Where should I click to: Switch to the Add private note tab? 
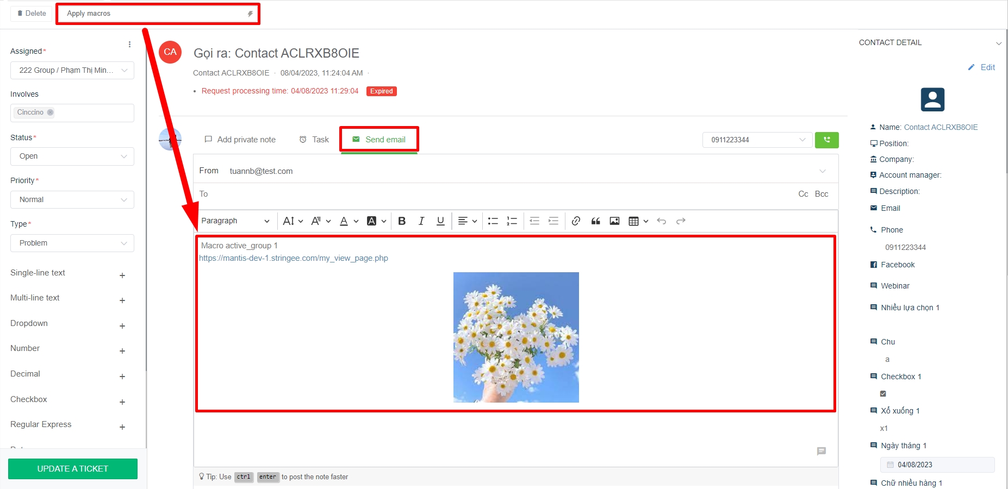[240, 140]
